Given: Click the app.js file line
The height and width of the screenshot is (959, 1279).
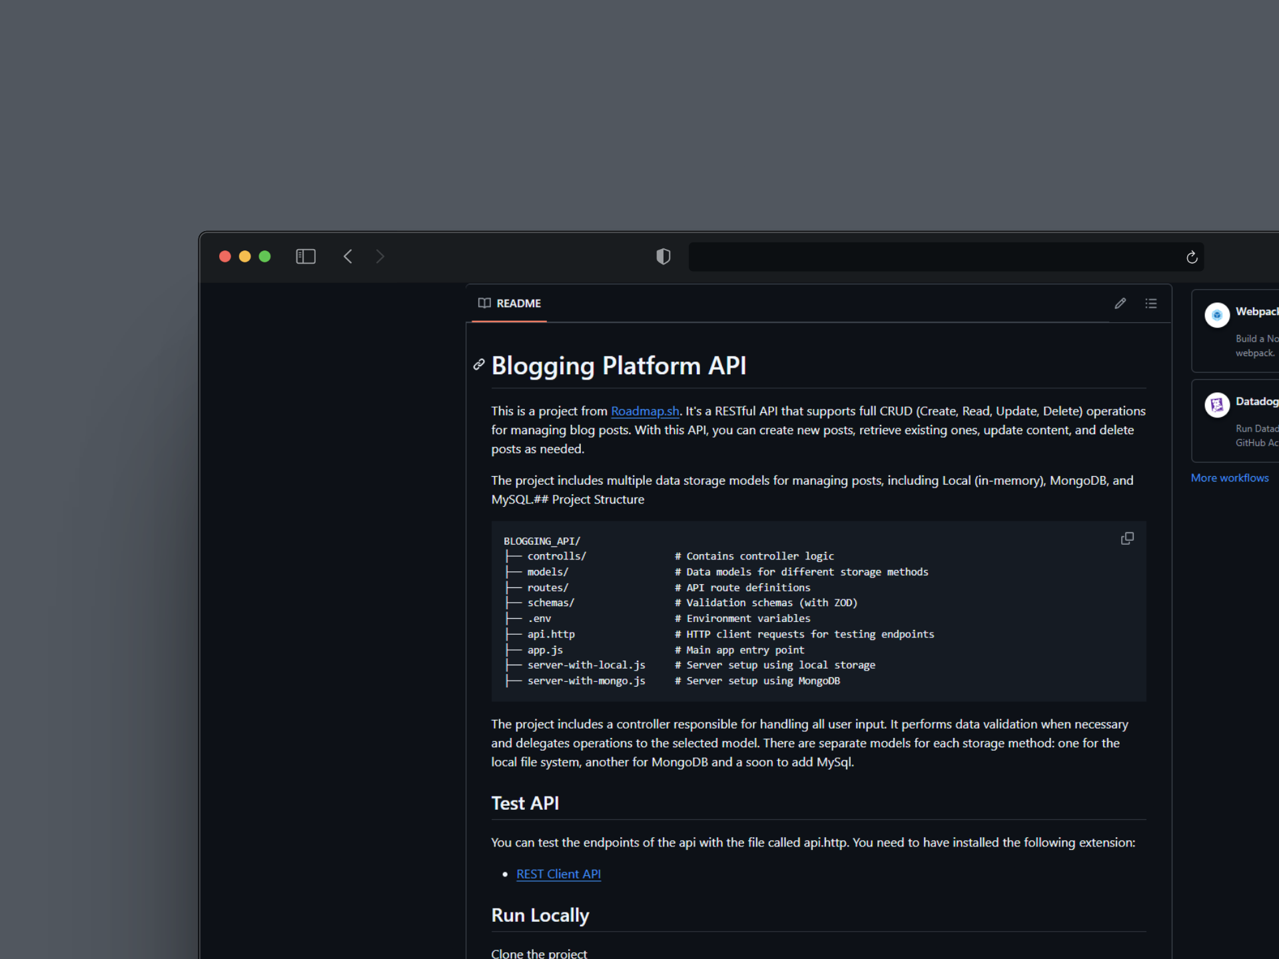Looking at the screenshot, I should pyautogui.click(x=545, y=651).
